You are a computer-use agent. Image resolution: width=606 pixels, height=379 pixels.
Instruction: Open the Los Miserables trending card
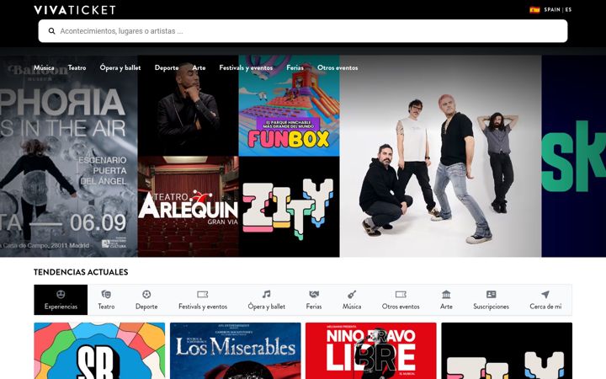(x=236, y=350)
